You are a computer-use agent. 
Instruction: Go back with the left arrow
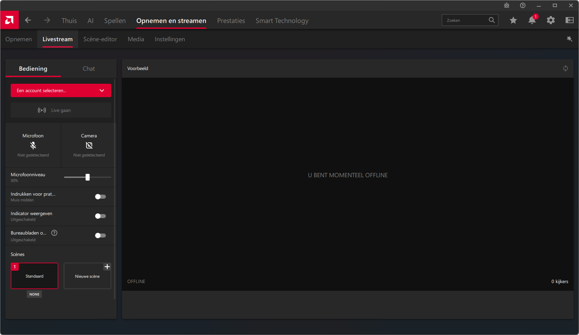pyautogui.click(x=28, y=20)
